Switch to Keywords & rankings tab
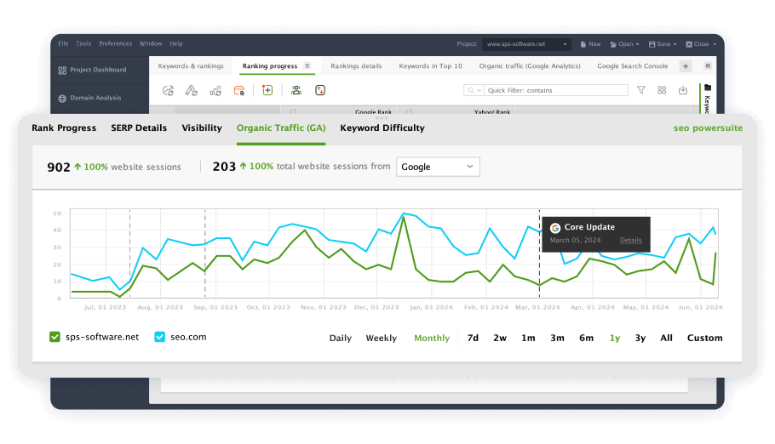 [191, 65]
